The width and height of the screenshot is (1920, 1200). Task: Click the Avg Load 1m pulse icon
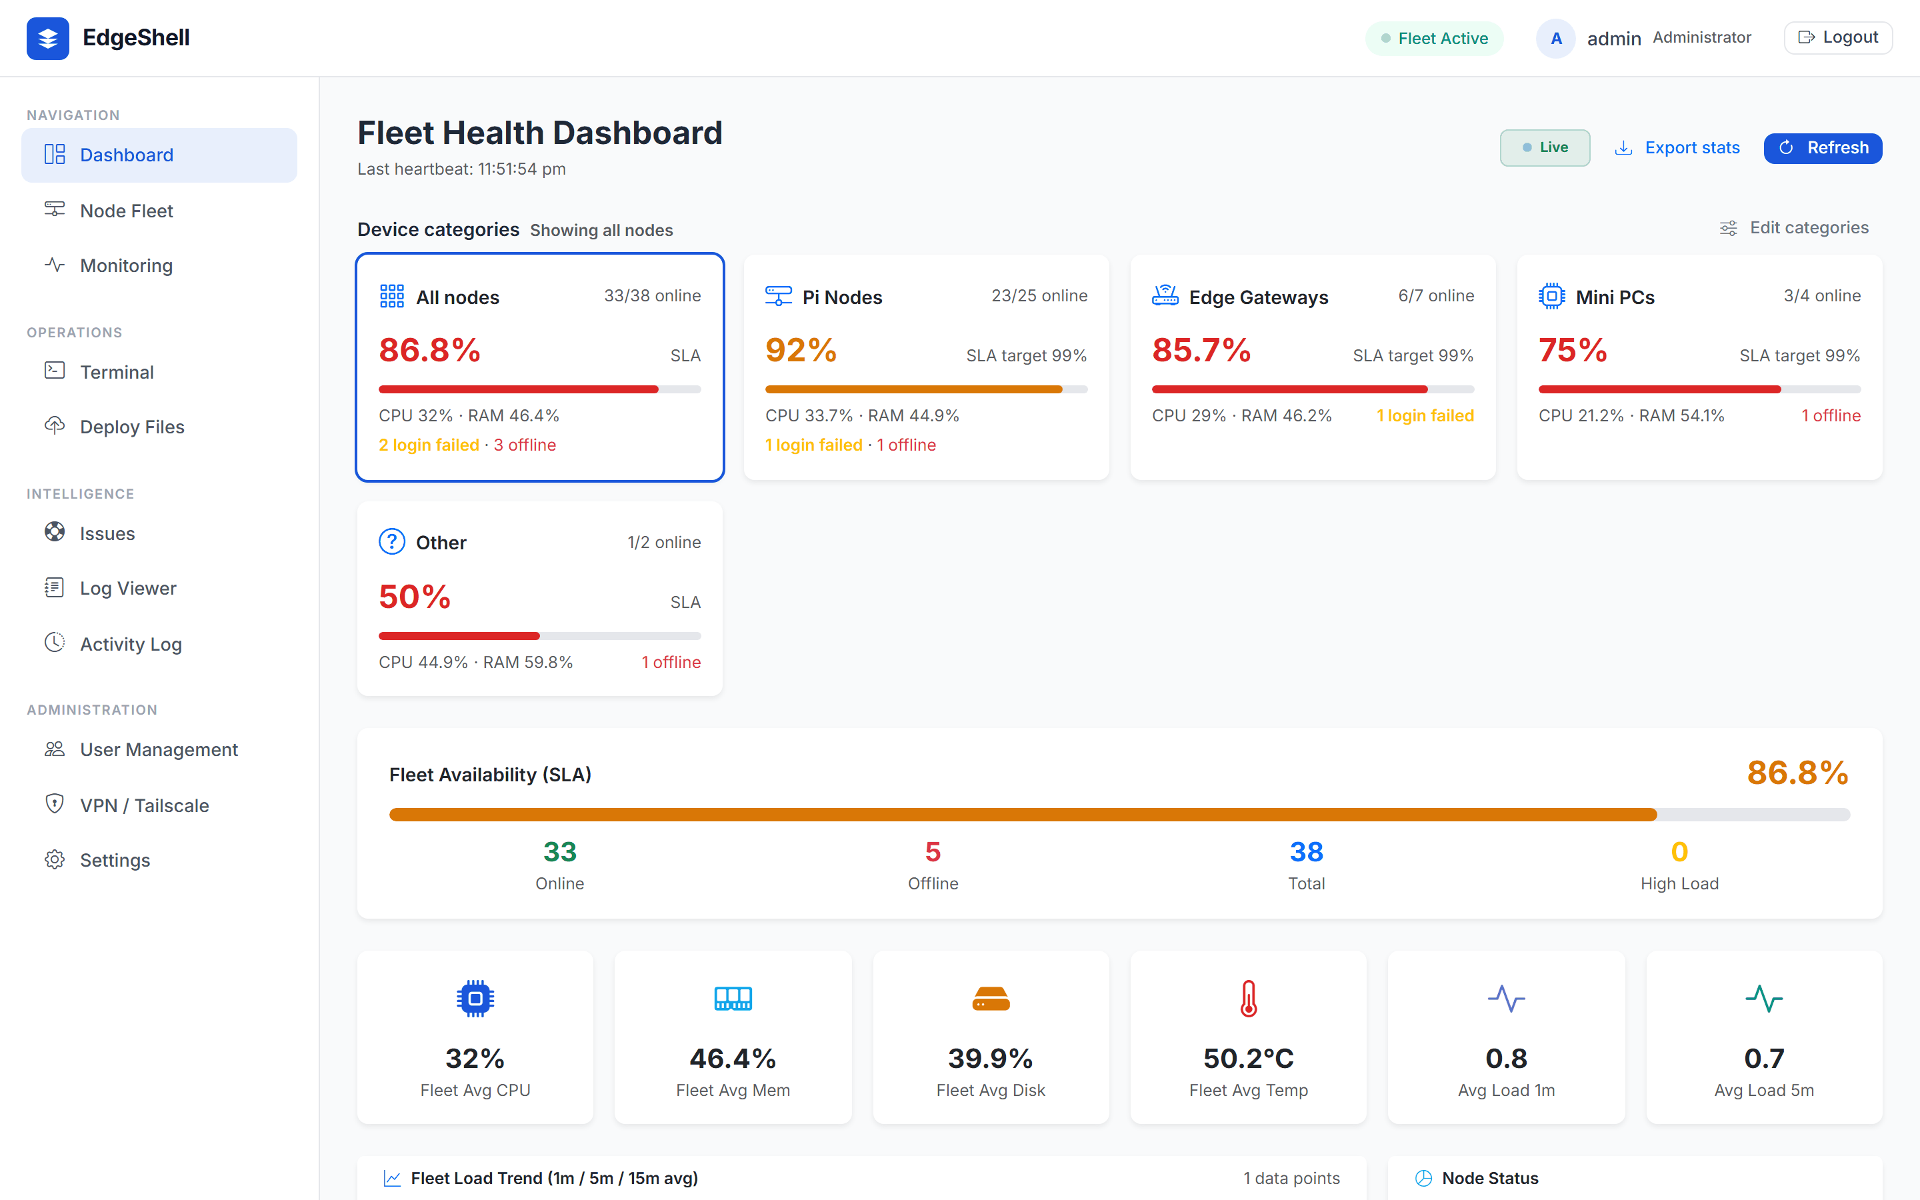coord(1506,999)
